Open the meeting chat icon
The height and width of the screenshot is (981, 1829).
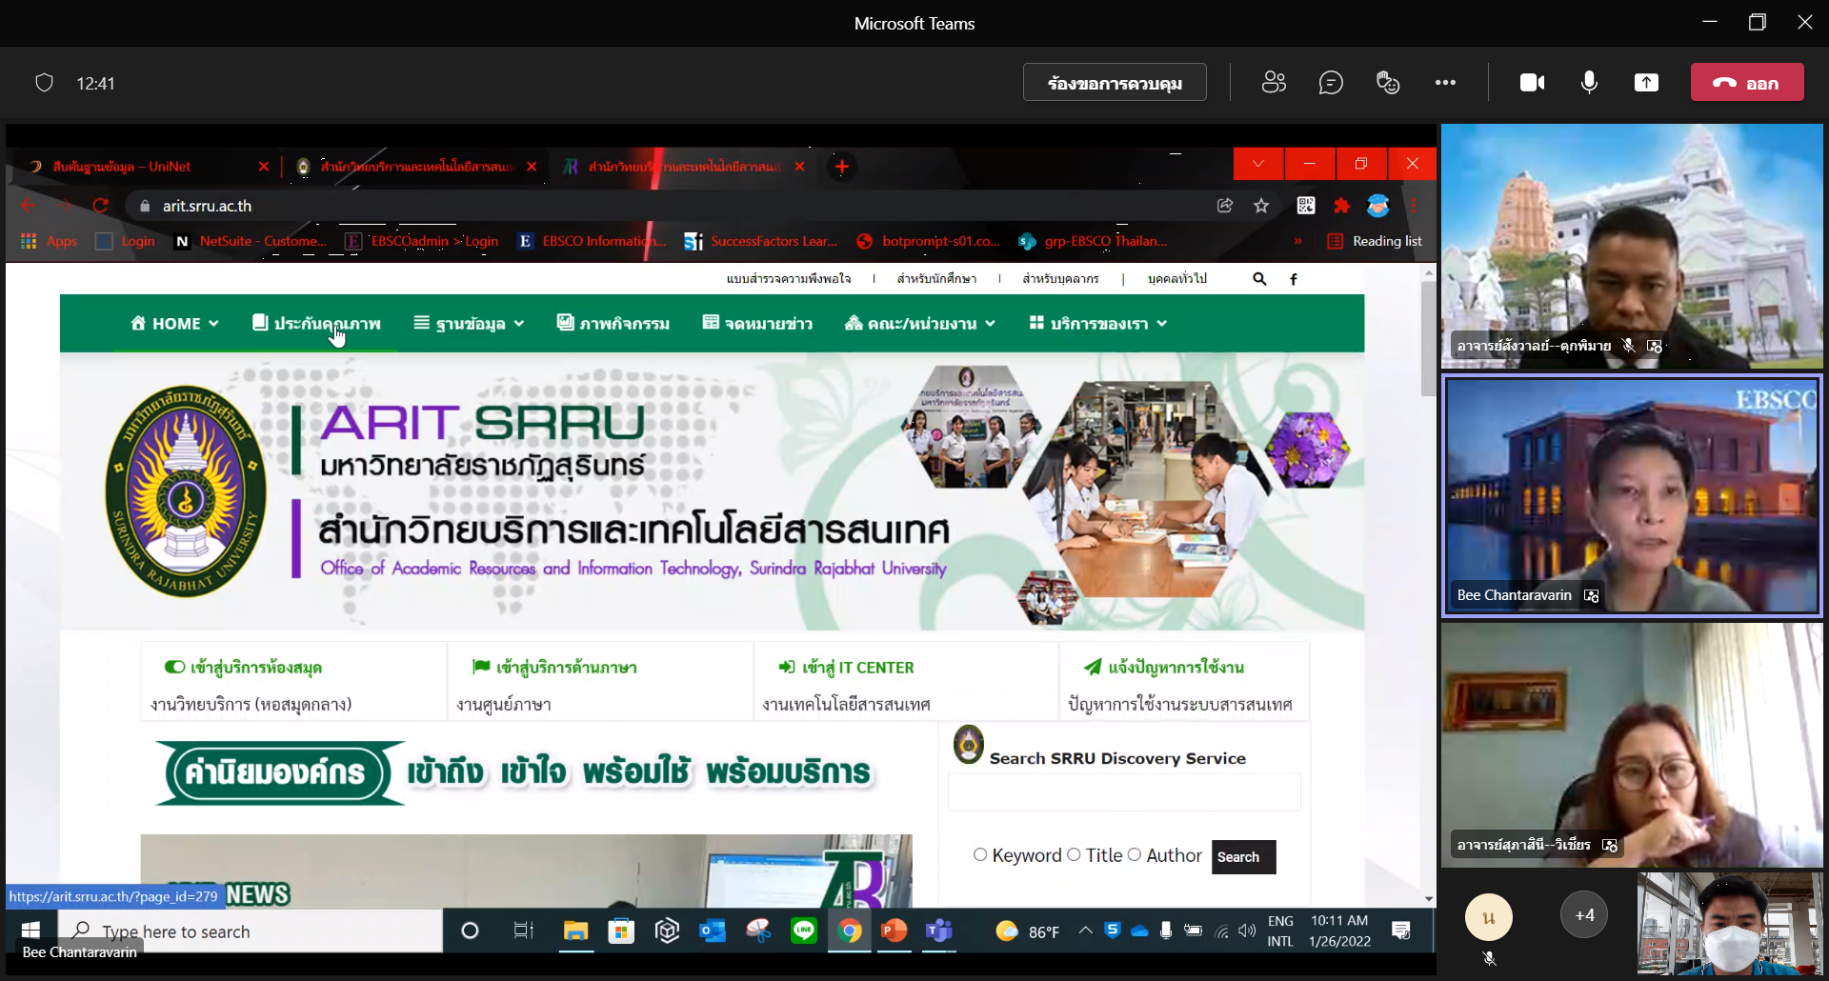click(x=1331, y=83)
